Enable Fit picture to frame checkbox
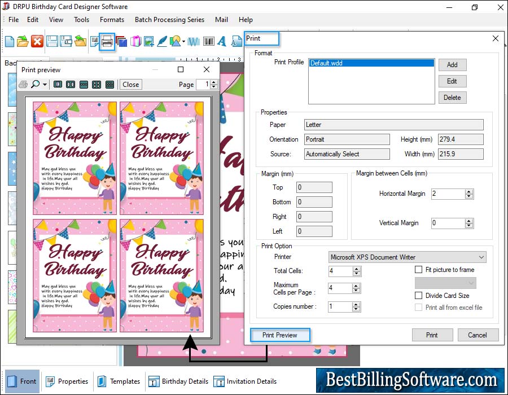 (419, 270)
